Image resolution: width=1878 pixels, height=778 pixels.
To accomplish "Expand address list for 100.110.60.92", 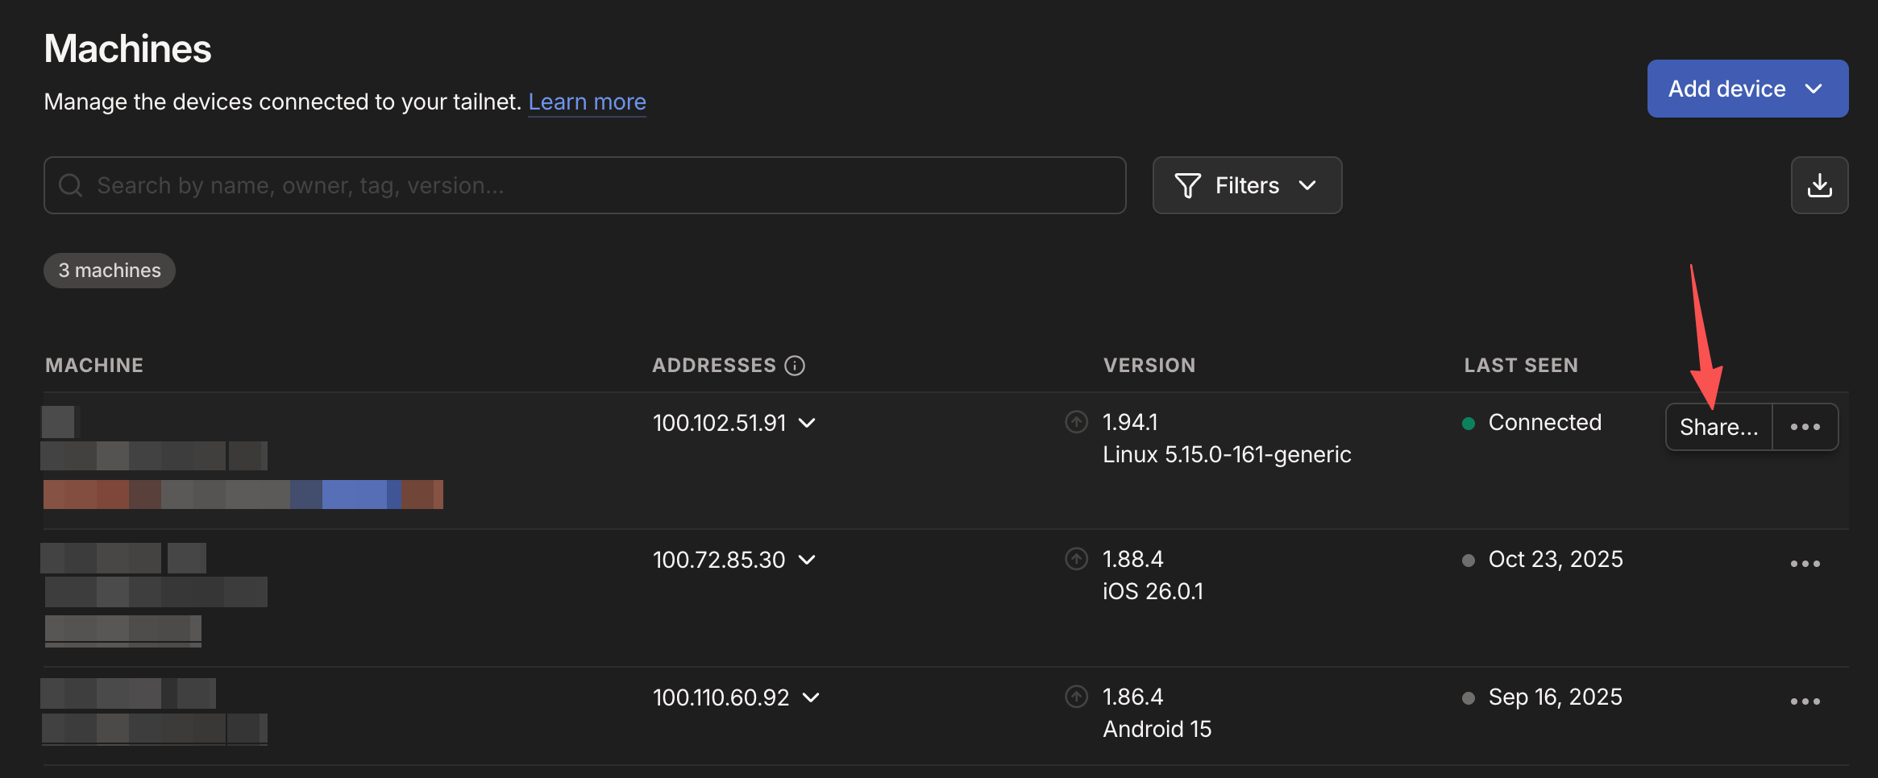I will click(x=811, y=697).
